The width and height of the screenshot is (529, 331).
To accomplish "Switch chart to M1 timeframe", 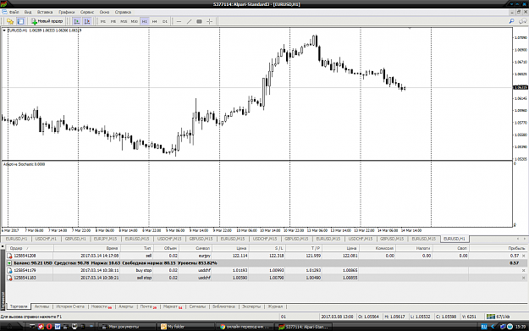I will 103,21.
